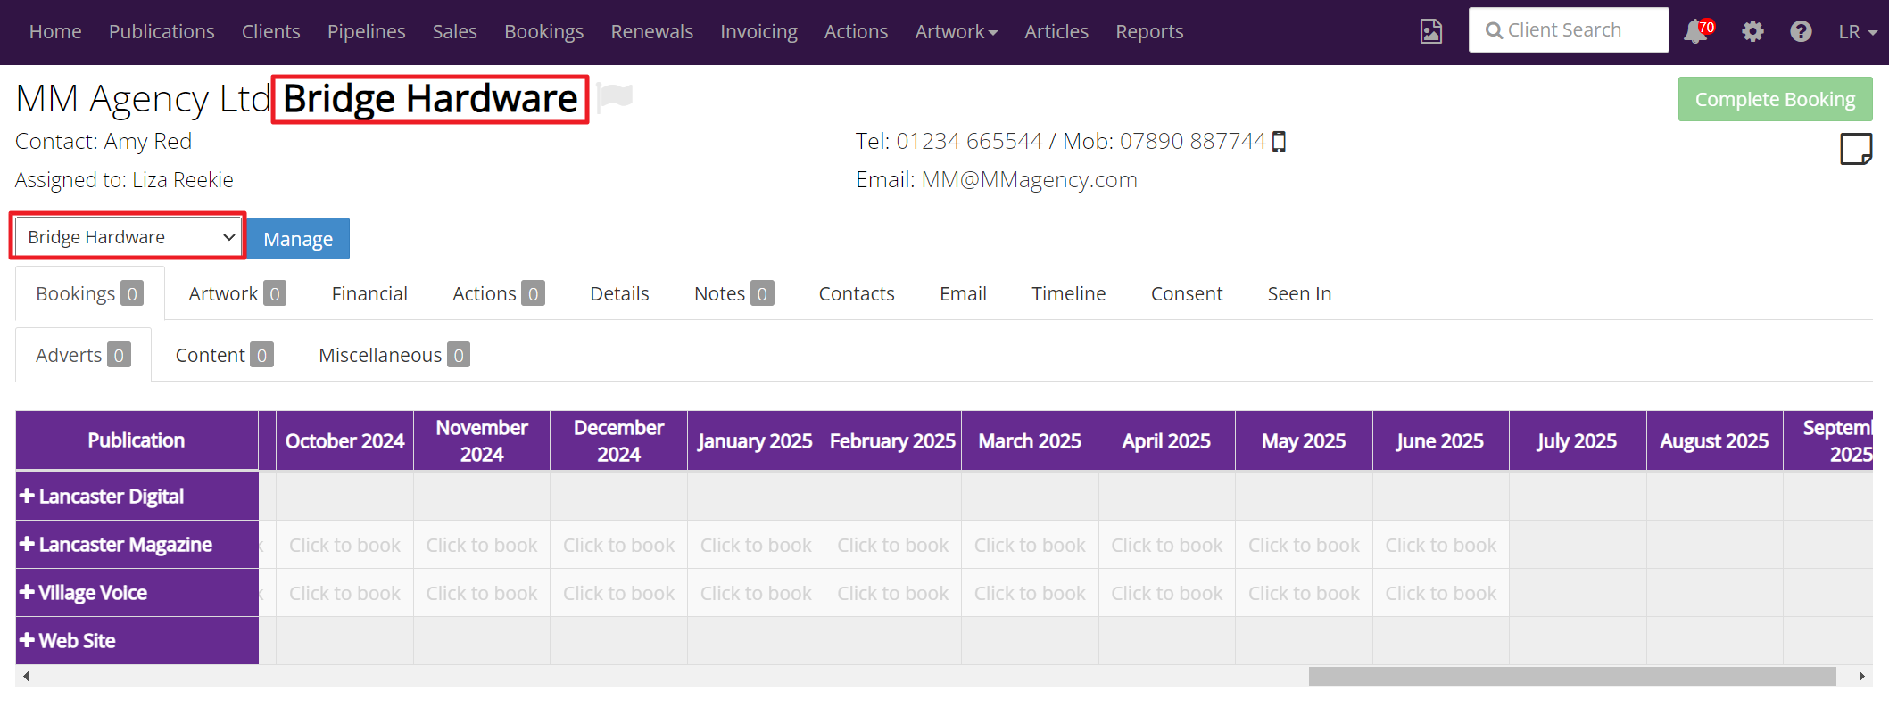Switch to the Financial tab
Viewport: 1889px width, 715px height.
[x=369, y=293]
